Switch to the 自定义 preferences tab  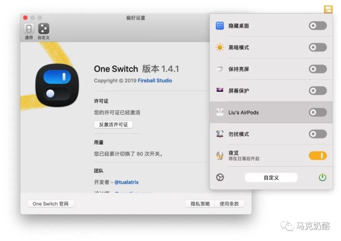coord(44,31)
